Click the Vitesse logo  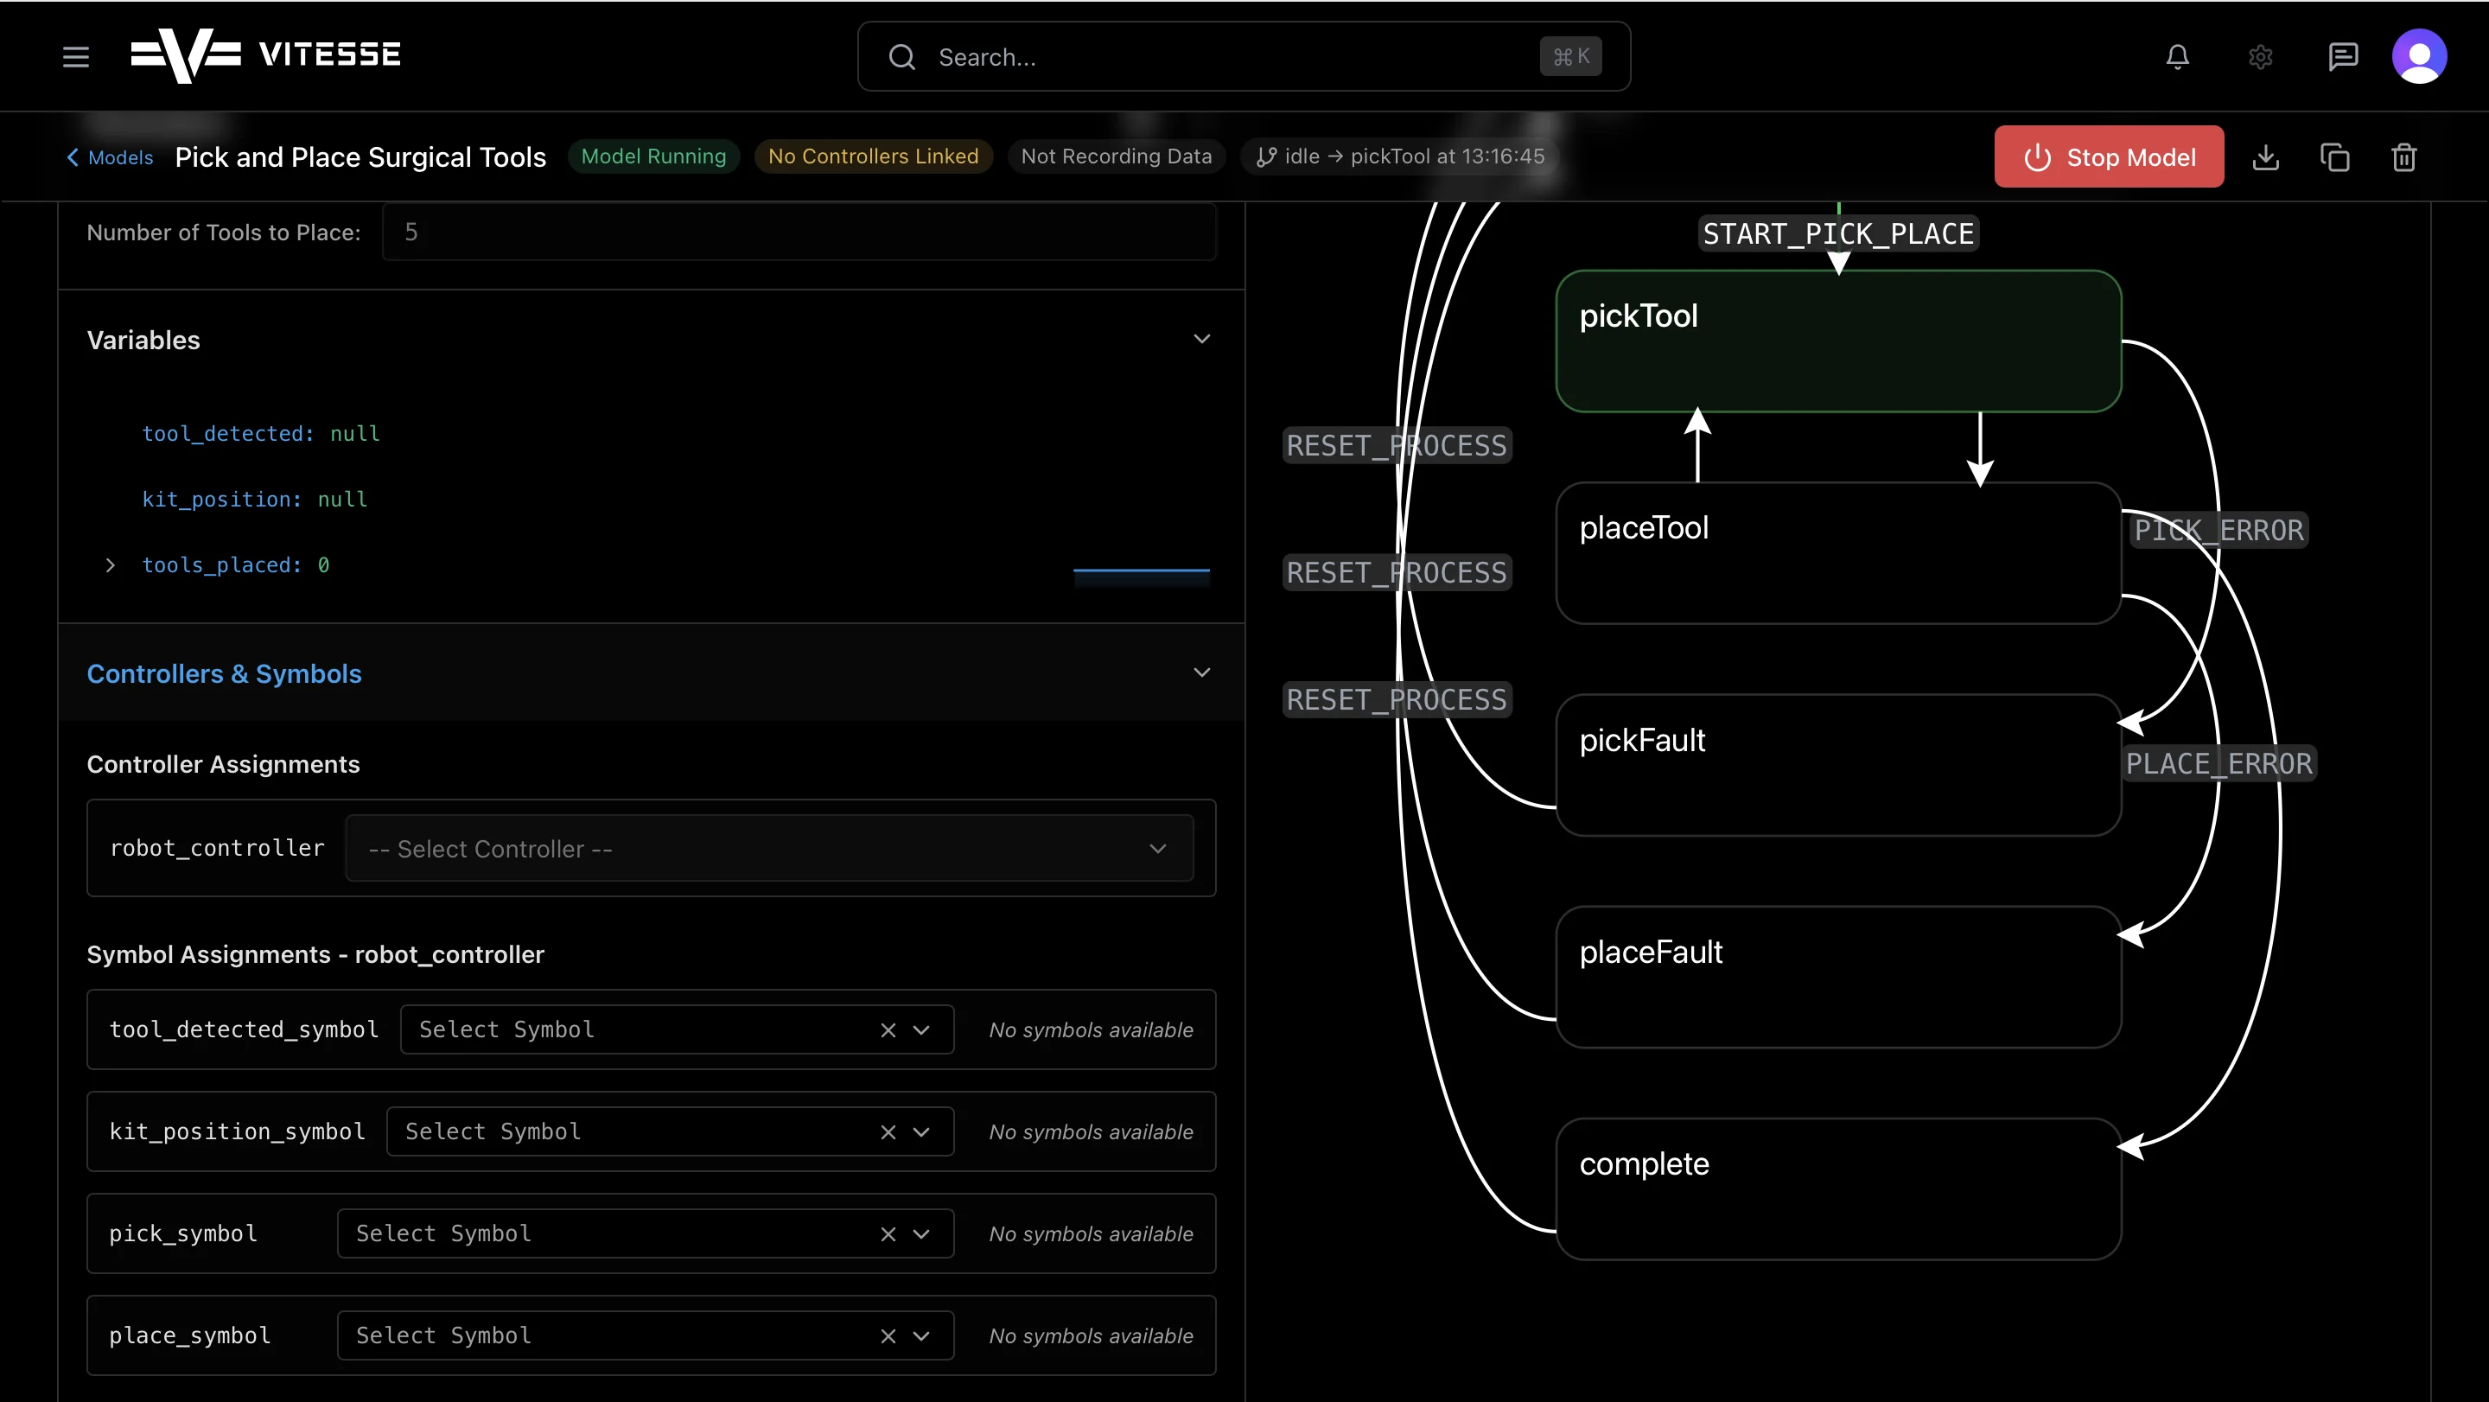point(265,55)
